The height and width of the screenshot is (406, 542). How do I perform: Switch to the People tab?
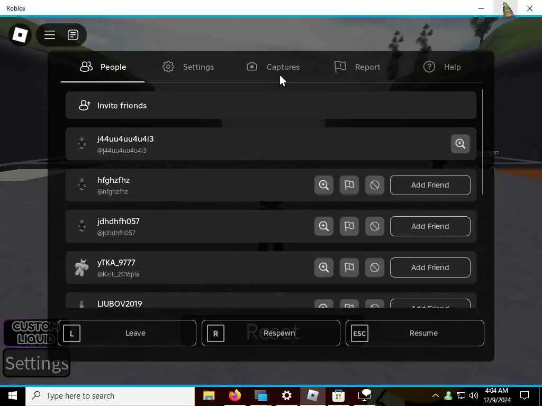pyautogui.click(x=103, y=67)
